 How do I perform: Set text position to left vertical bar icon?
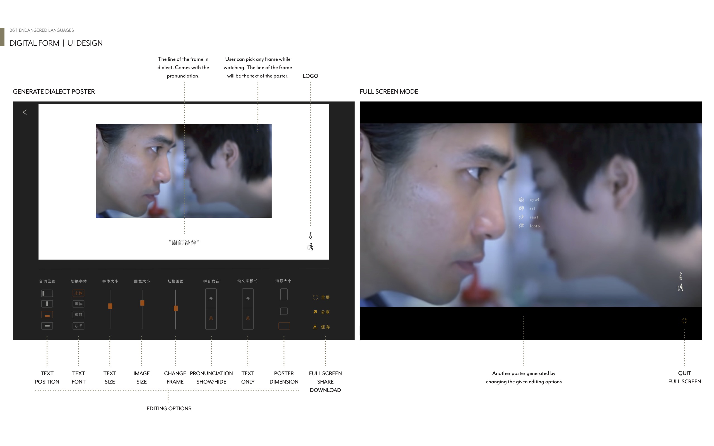click(x=47, y=293)
